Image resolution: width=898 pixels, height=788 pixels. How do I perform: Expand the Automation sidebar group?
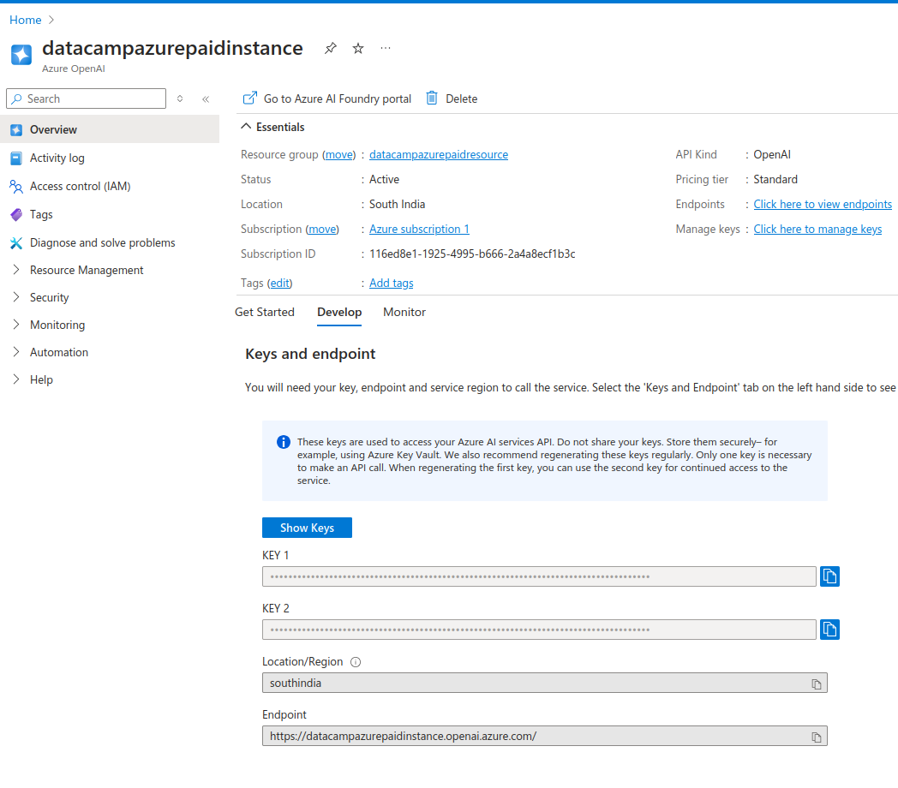click(x=16, y=352)
